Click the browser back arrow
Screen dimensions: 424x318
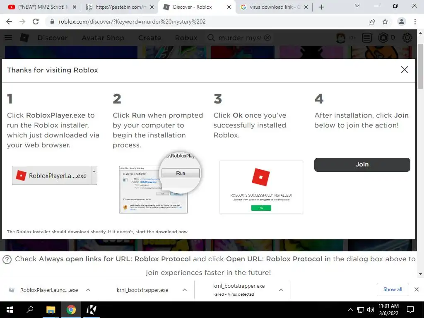(x=9, y=22)
